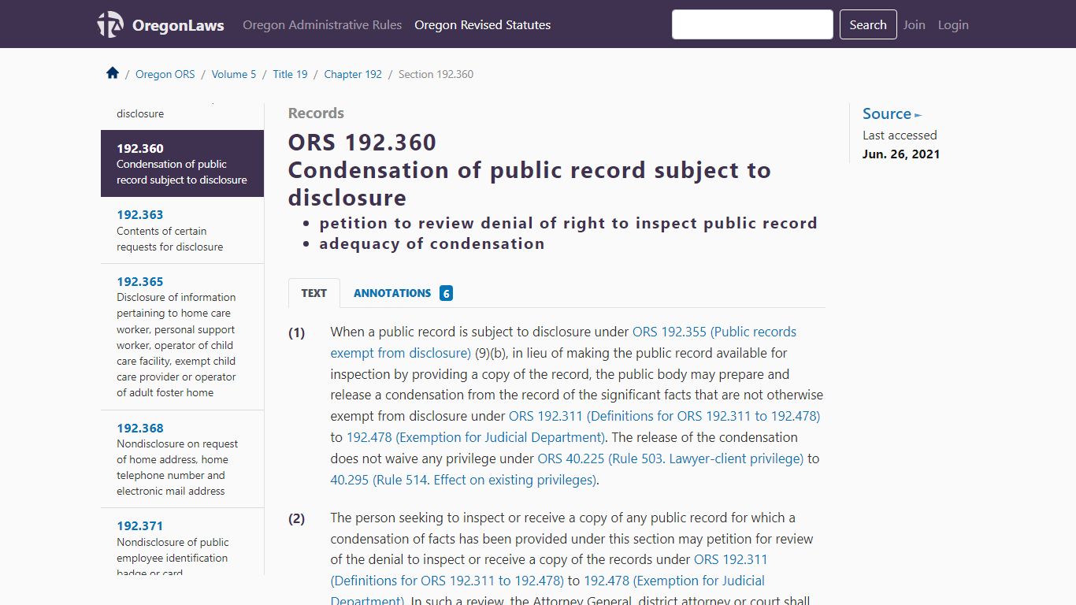Click the ORS 192.360 heading text
1076x605 pixels.
click(x=362, y=143)
